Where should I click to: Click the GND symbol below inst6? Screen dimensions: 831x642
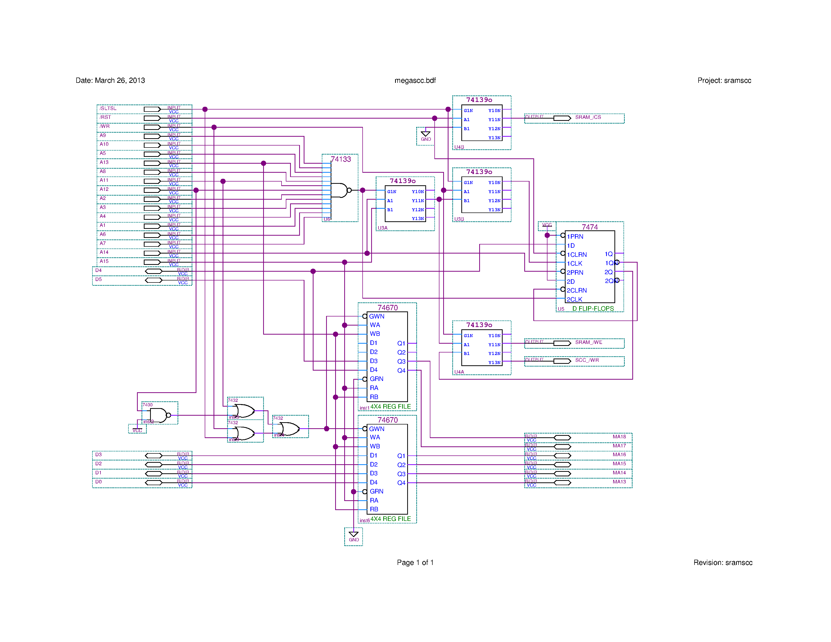coord(354,537)
